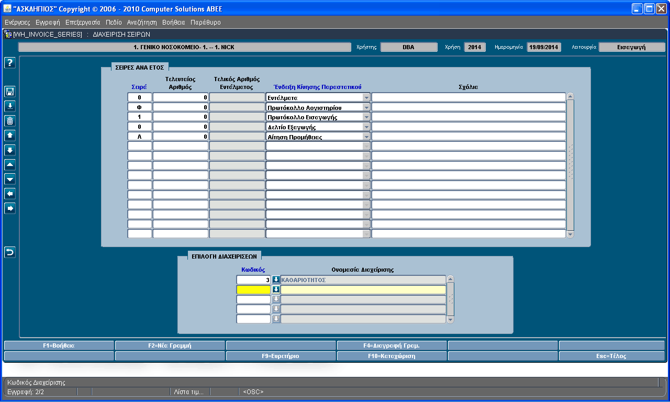Screen dimensions: 670x402
Task: Click the Esc=Τέλος button
Action: point(611,356)
